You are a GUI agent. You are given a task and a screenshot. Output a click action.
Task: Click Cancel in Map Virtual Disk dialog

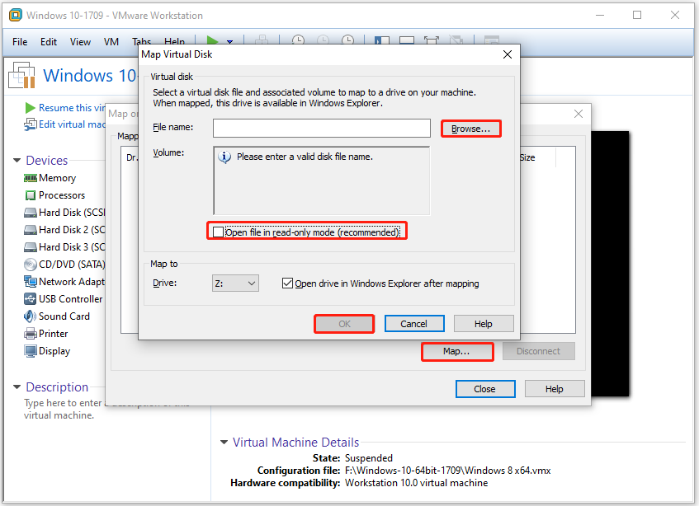point(414,324)
